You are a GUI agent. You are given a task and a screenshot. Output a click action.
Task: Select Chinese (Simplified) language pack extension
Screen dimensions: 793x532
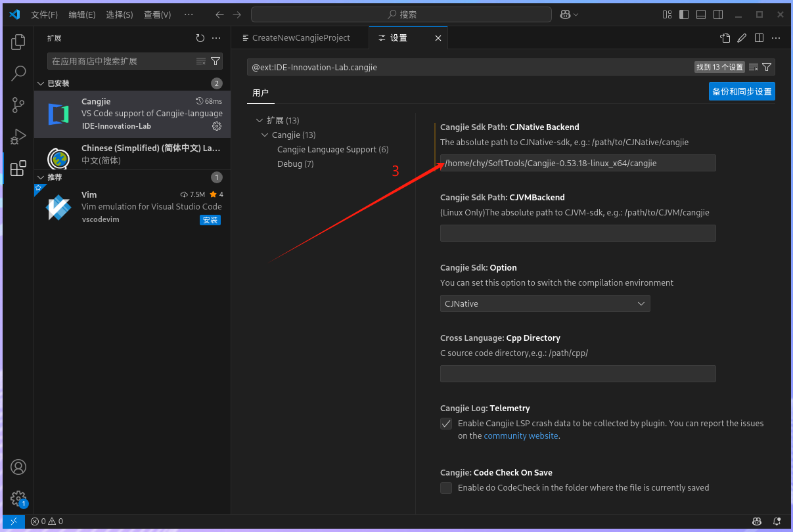pyautogui.click(x=132, y=154)
